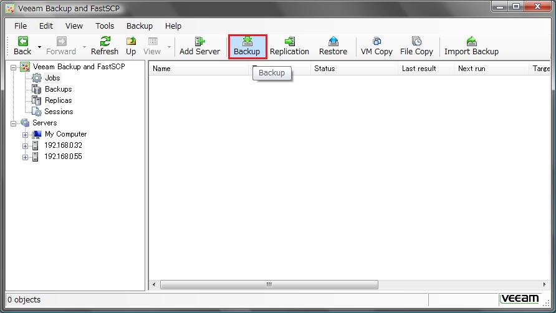556x313 pixels.
Task: Collapse the Servers tree node
Action: point(14,123)
